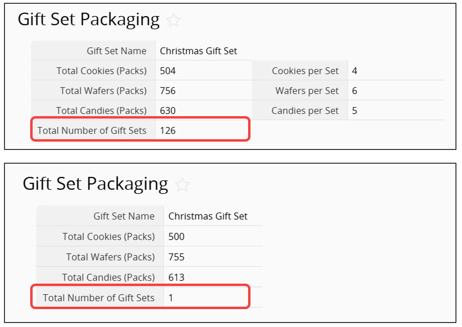This screenshot has width=462, height=327.
Task: Click the Total Wafers field showing 756
Action: tap(168, 91)
